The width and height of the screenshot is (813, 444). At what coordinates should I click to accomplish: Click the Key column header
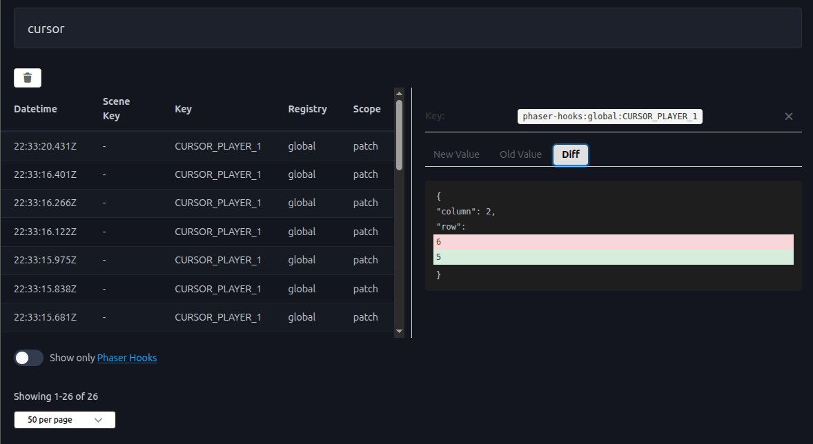(x=183, y=109)
